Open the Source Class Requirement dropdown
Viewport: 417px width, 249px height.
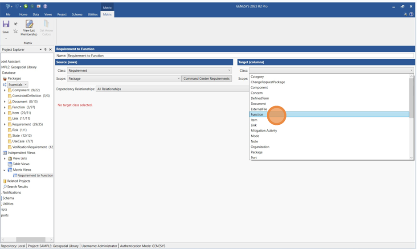click(149, 70)
